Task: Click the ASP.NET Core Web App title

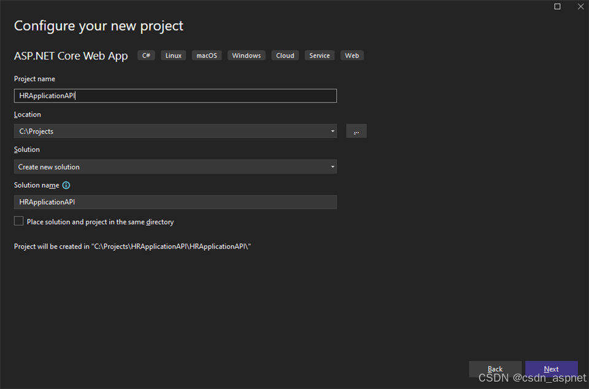Action: coord(71,56)
